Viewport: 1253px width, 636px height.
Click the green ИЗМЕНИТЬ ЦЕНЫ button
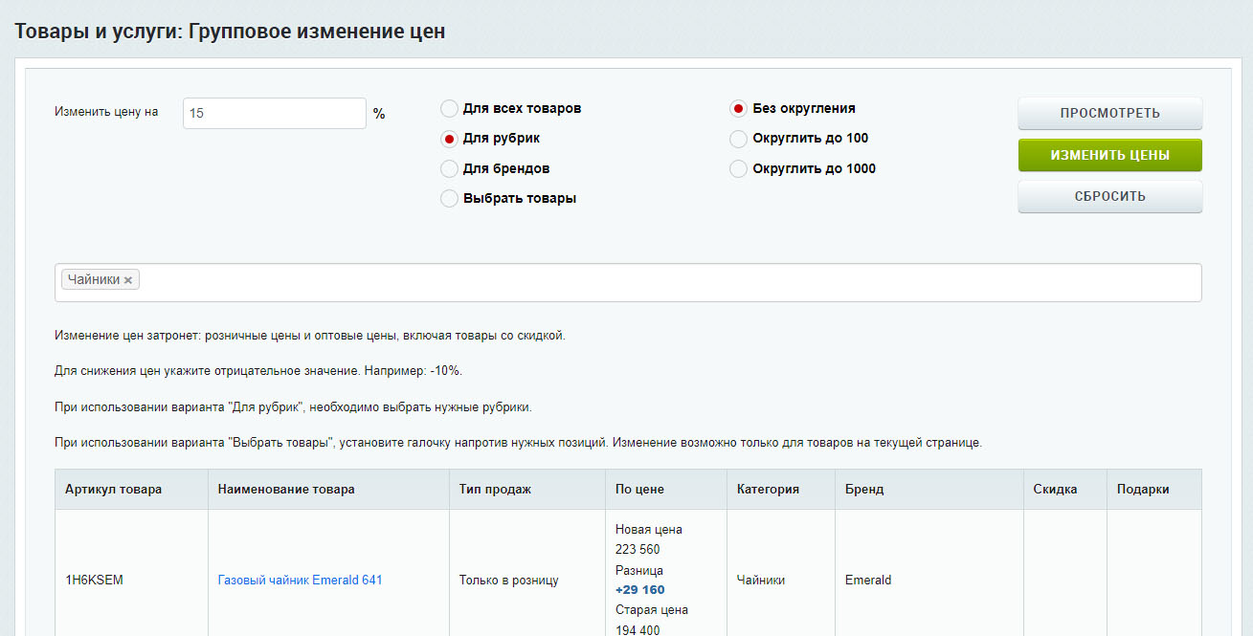point(1109,155)
